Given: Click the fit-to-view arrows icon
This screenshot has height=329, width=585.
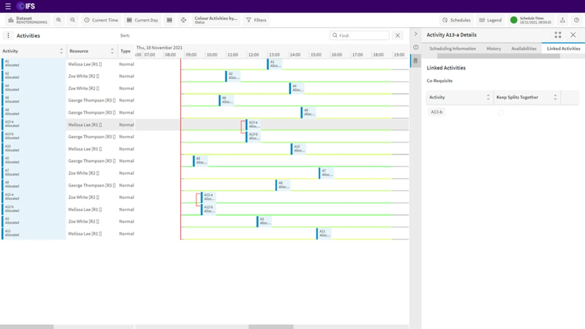Looking at the screenshot, I should coord(183,20).
